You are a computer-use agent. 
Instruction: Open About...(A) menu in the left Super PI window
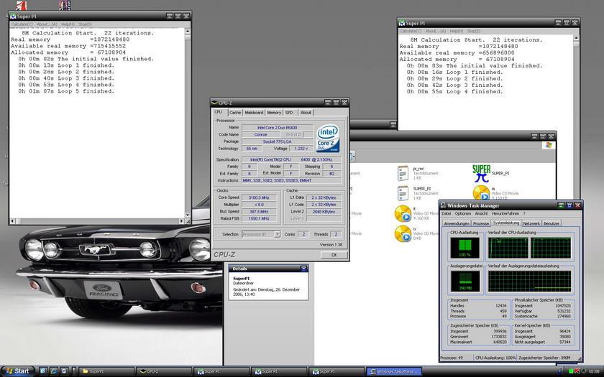point(47,24)
